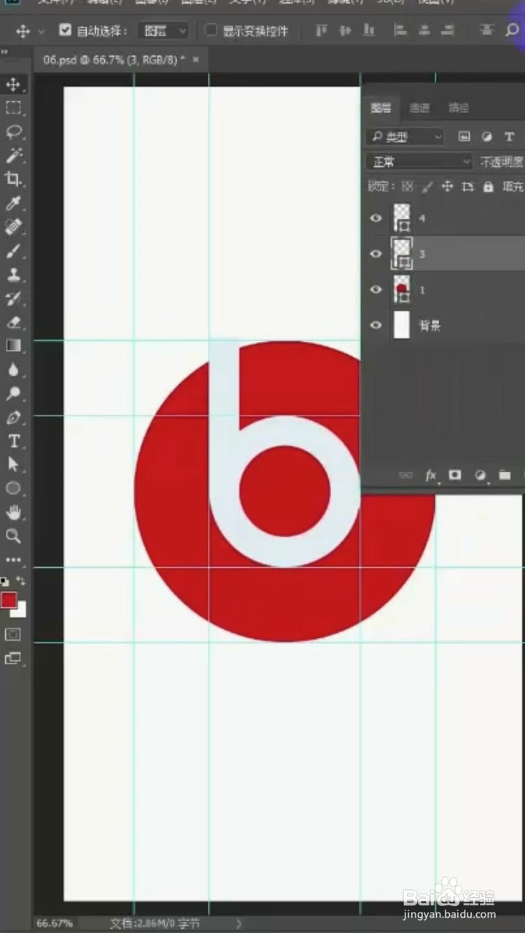This screenshot has width=525, height=933.
Task: Select the Eyedropper tool
Action: tap(13, 203)
